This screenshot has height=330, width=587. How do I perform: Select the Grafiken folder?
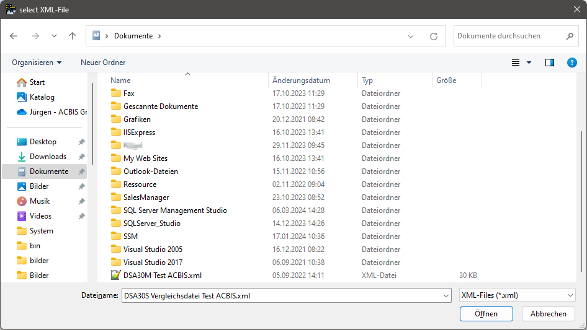pos(137,119)
